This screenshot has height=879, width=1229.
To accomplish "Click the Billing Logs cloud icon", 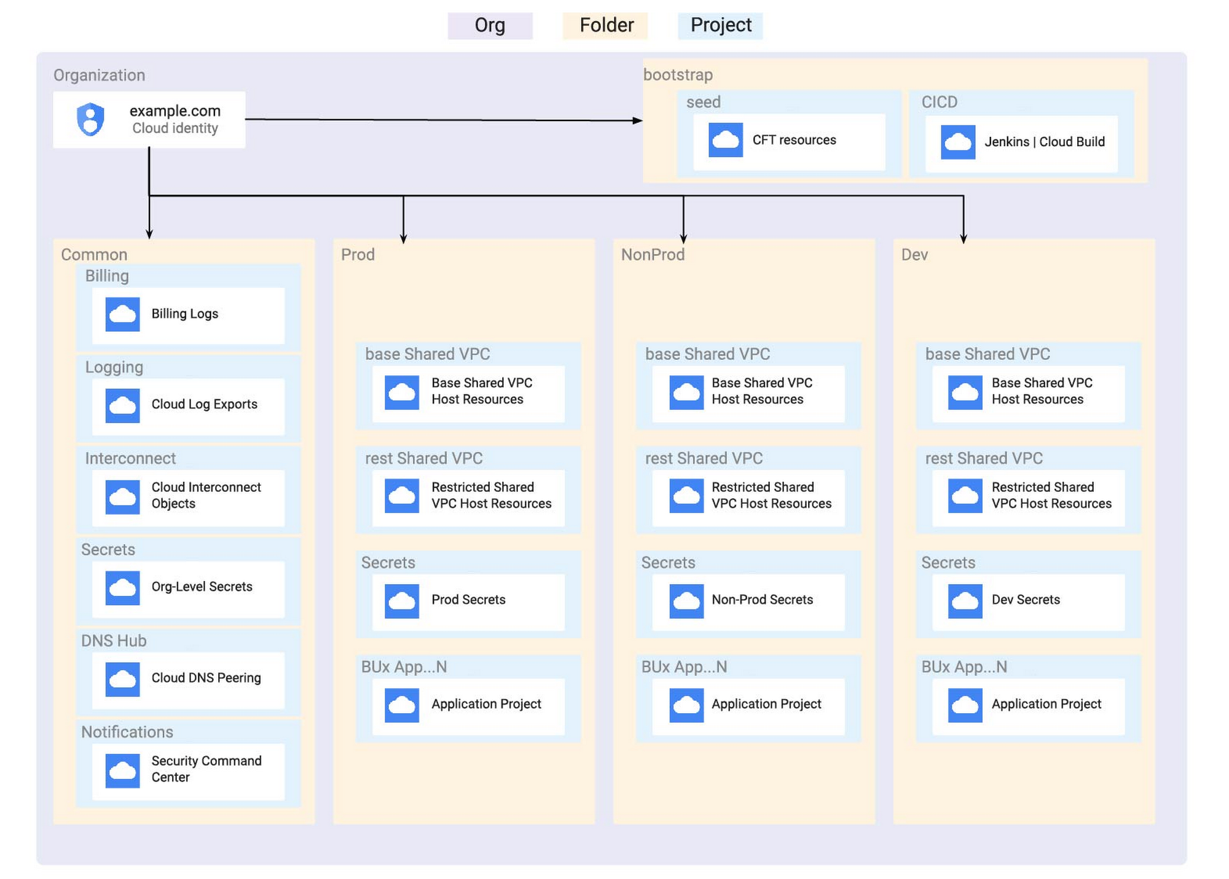I will click(x=122, y=314).
